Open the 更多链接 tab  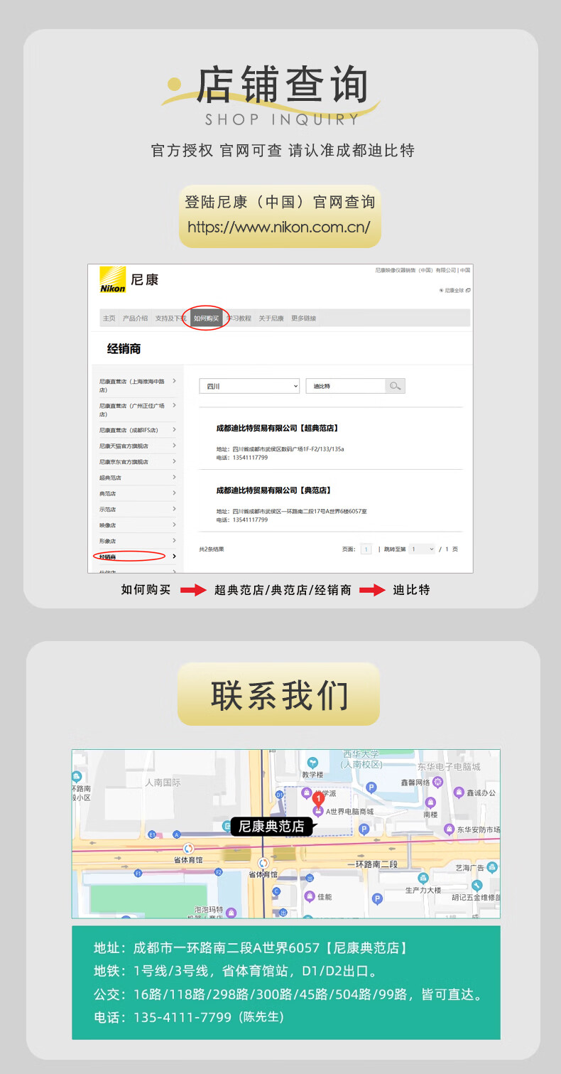point(304,318)
